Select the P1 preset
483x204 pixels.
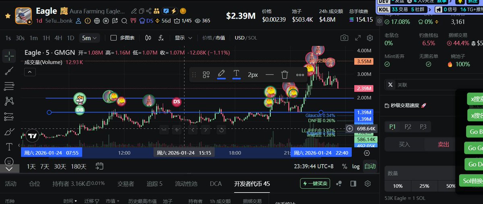tap(393, 127)
